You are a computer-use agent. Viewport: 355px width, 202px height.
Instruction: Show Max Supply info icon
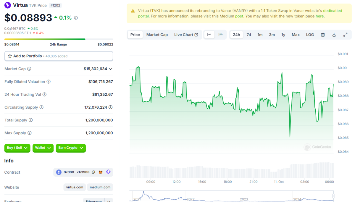pyautogui.click(x=29, y=133)
